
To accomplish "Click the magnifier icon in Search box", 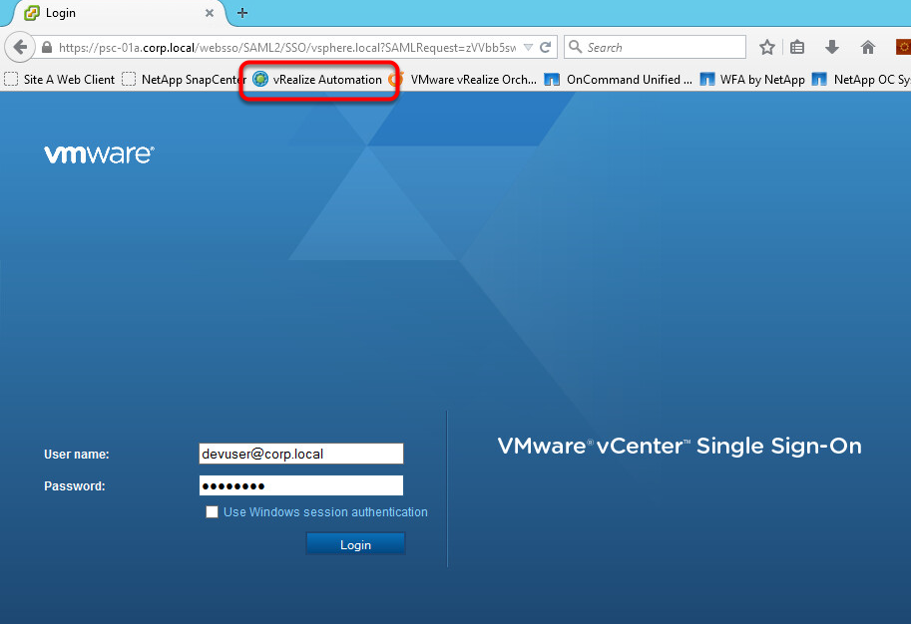I will click(x=575, y=47).
